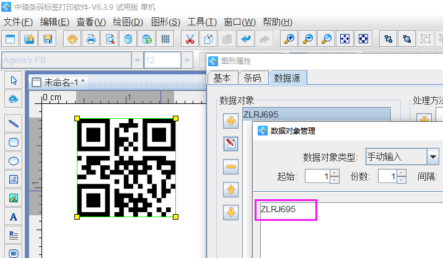Click the new document toolbar icon
The image size is (443, 258).
pyautogui.click(x=11, y=39)
